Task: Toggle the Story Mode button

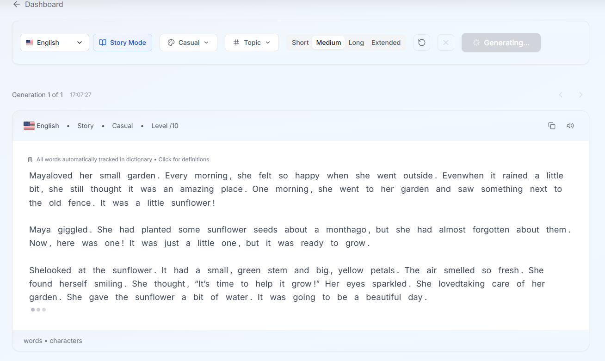Action: (x=123, y=43)
